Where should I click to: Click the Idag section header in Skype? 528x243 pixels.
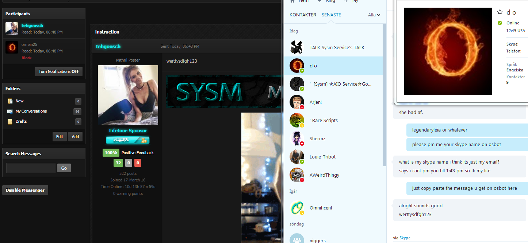point(294,31)
